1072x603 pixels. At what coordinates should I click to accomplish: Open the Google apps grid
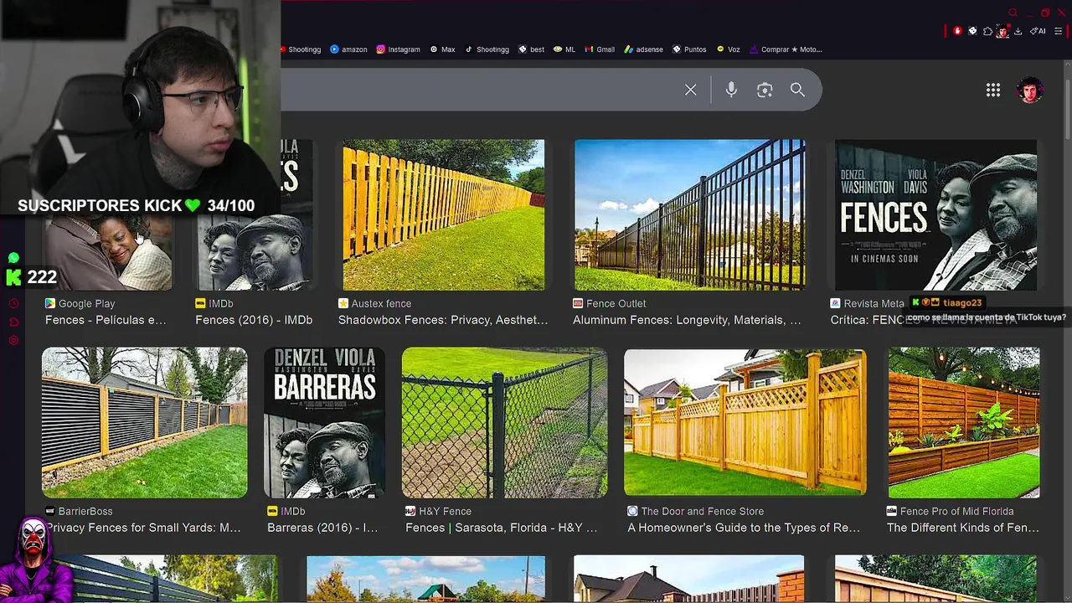(993, 90)
